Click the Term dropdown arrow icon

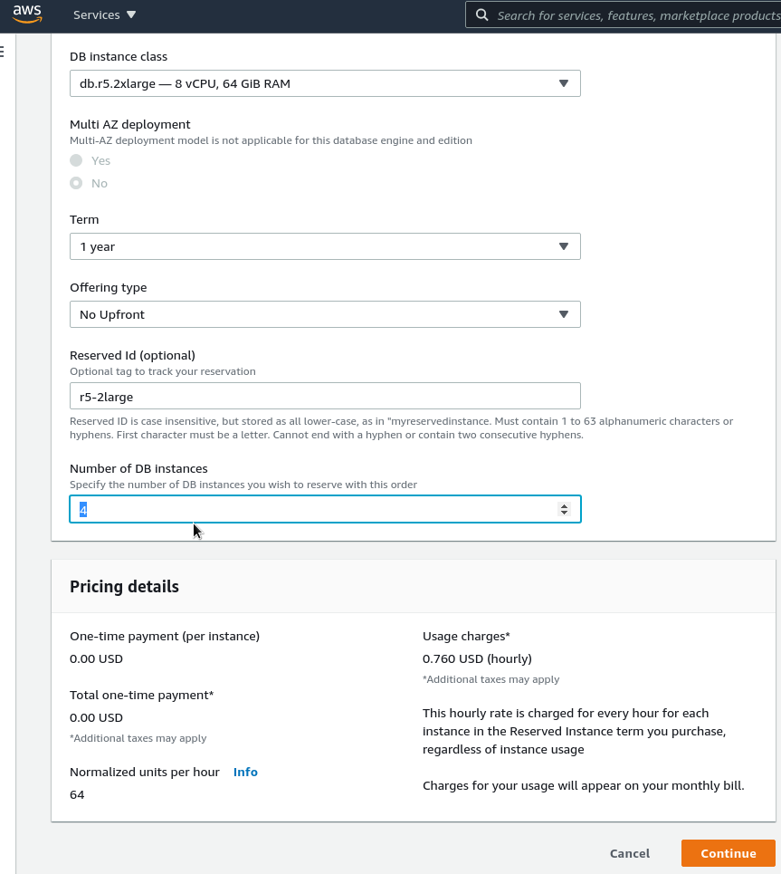click(x=564, y=246)
